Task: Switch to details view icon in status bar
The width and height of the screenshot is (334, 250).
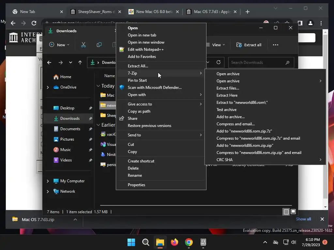Action: (286, 212)
